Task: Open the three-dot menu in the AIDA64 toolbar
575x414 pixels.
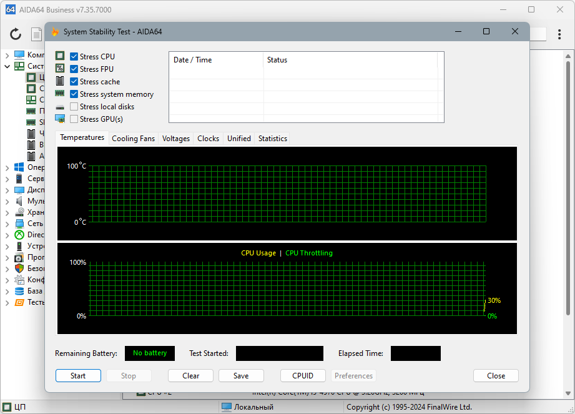Action: click(559, 34)
